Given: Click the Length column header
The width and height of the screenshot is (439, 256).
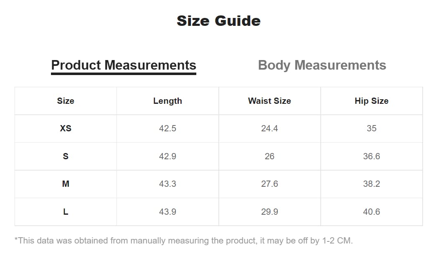Looking at the screenshot, I should tap(167, 101).
